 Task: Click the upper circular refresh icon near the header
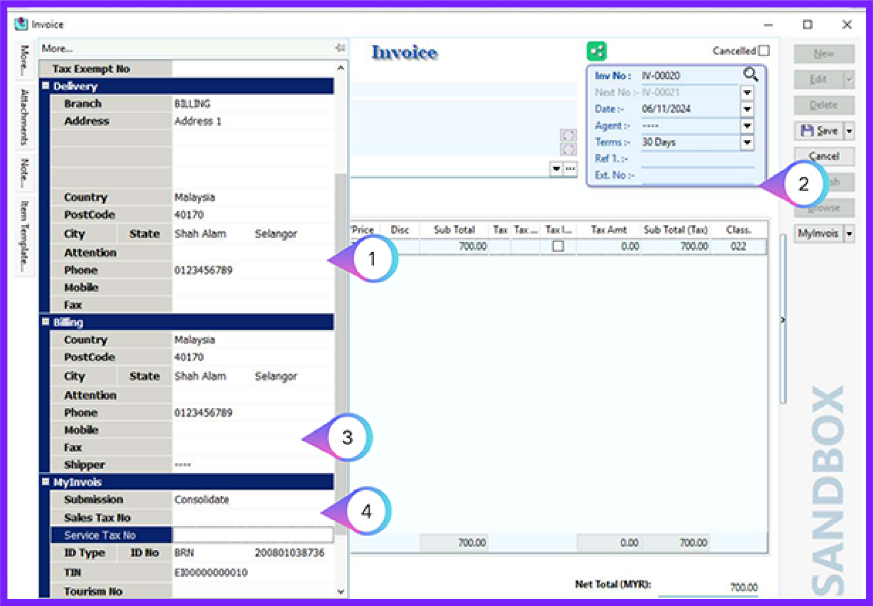point(569,135)
